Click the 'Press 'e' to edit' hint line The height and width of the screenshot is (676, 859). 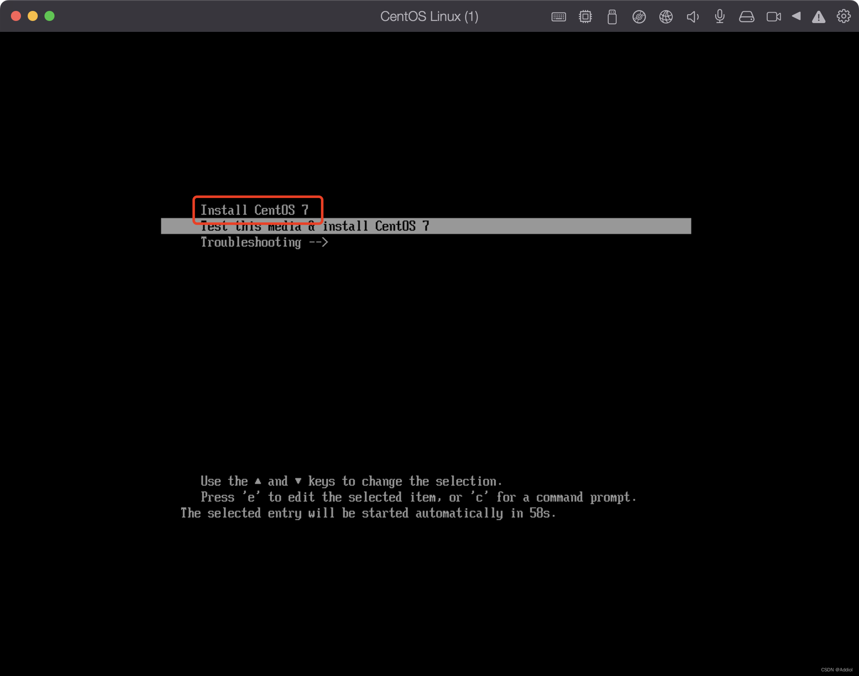click(418, 497)
